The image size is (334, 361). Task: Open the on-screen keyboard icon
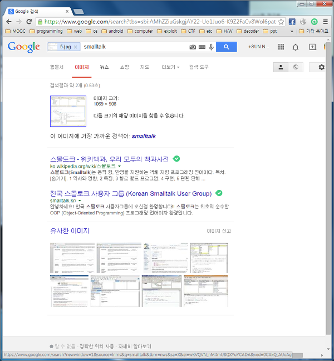coord(202,47)
